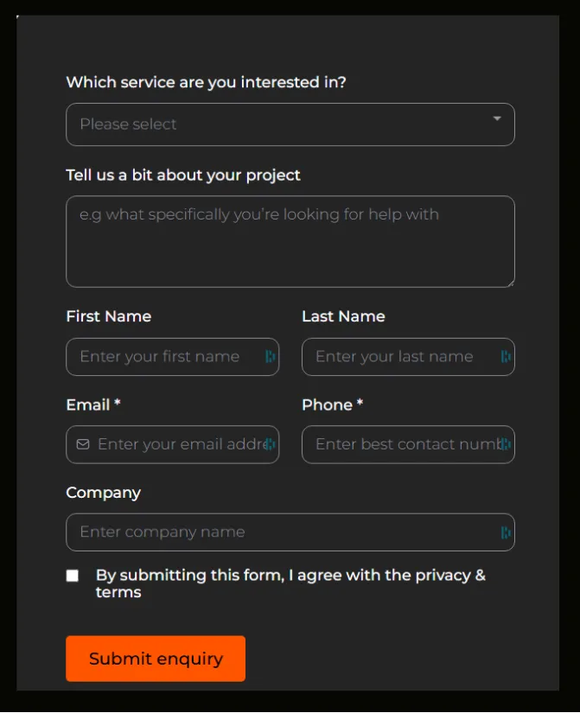580x713 pixels.
Task: Click into the first name input field
Action: [172, 357]
